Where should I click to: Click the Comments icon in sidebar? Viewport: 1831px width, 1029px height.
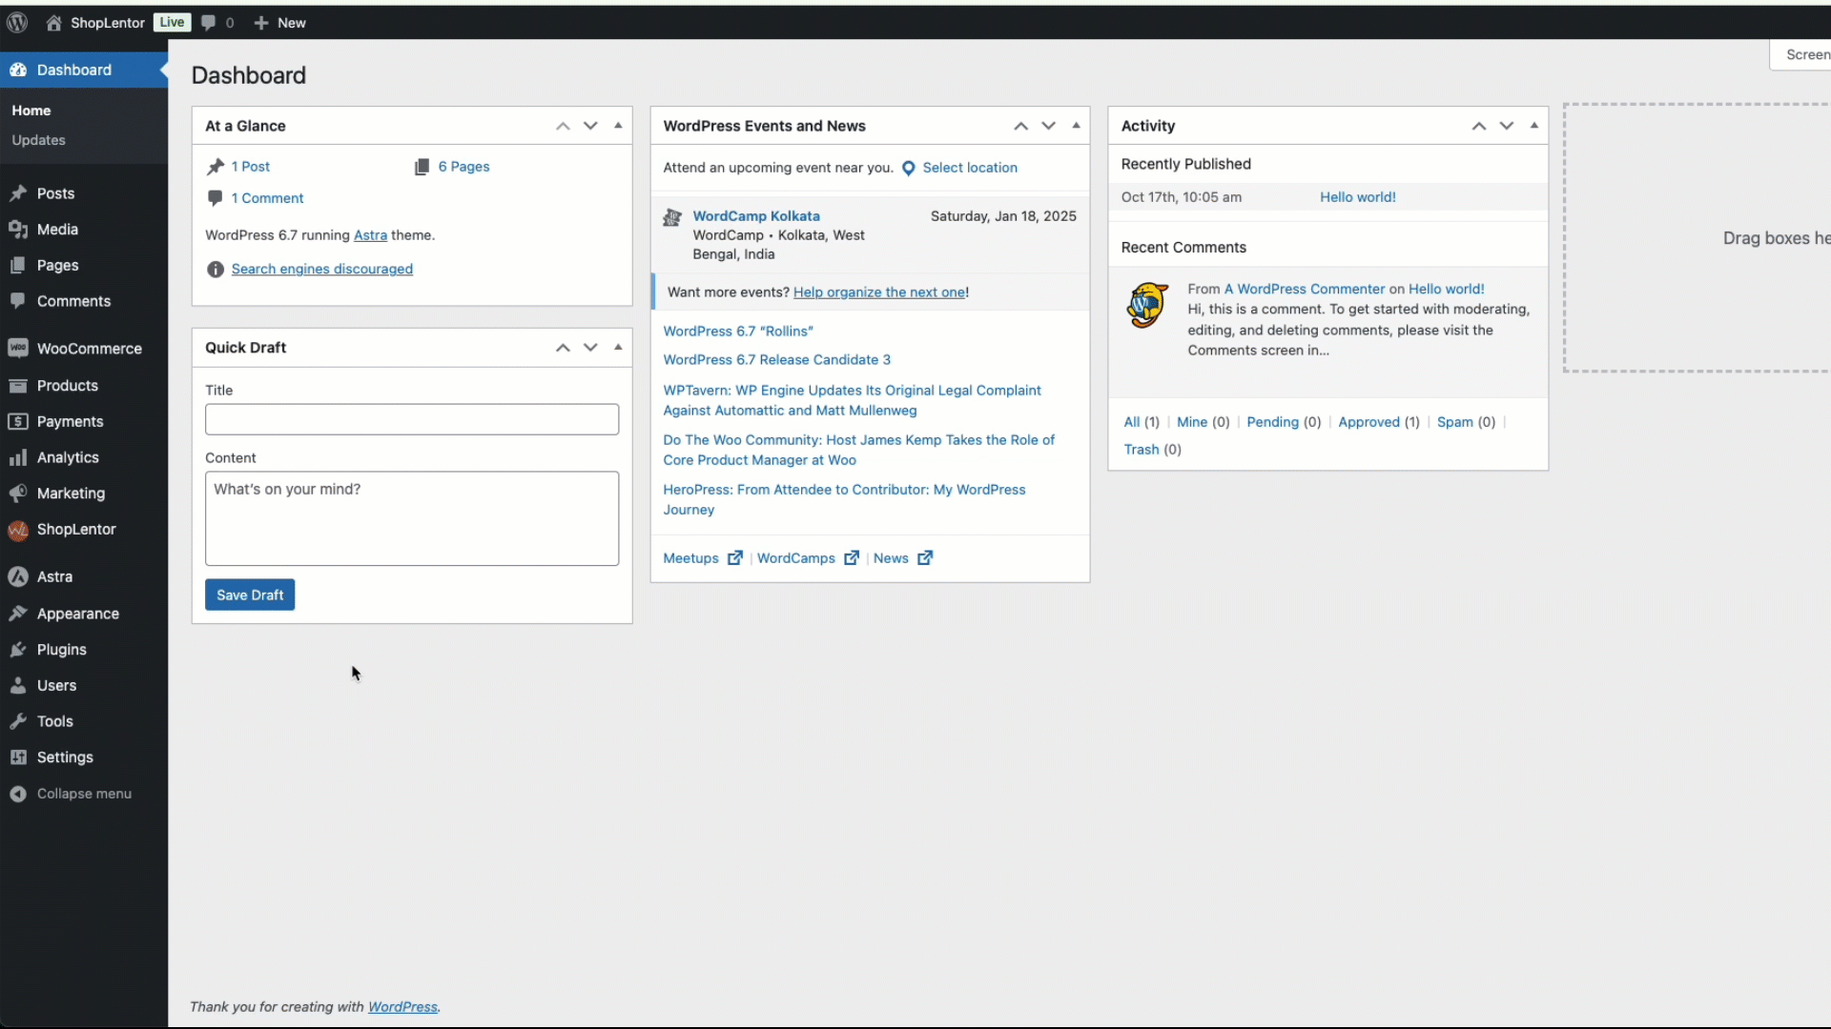(18, 301)
